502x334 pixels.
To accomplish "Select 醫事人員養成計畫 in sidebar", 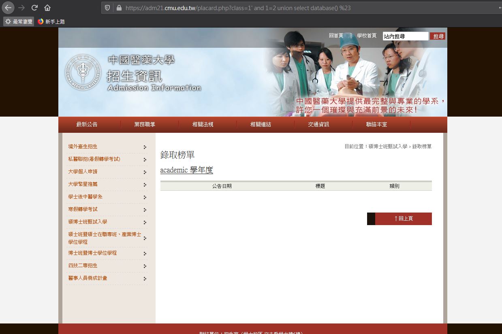I will pyautogui.click(x=88, y=278).
